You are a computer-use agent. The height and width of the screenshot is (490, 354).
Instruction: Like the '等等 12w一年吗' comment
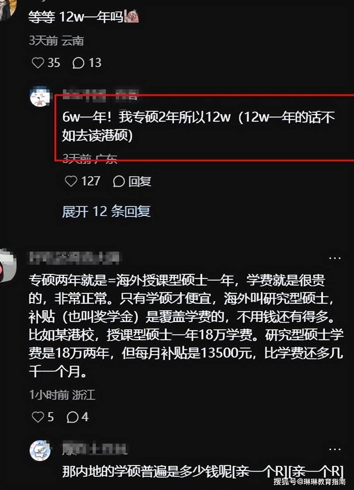[38, 62]
